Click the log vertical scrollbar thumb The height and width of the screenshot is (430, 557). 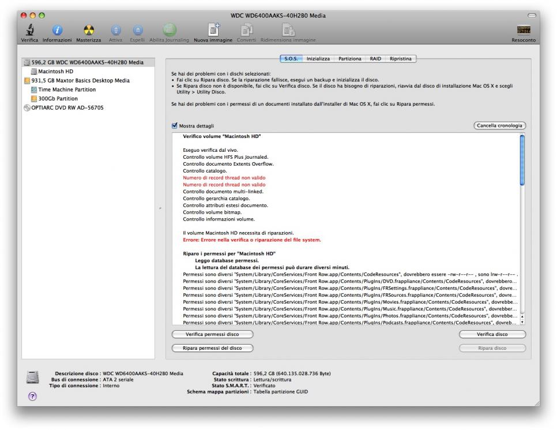(522, 160)
